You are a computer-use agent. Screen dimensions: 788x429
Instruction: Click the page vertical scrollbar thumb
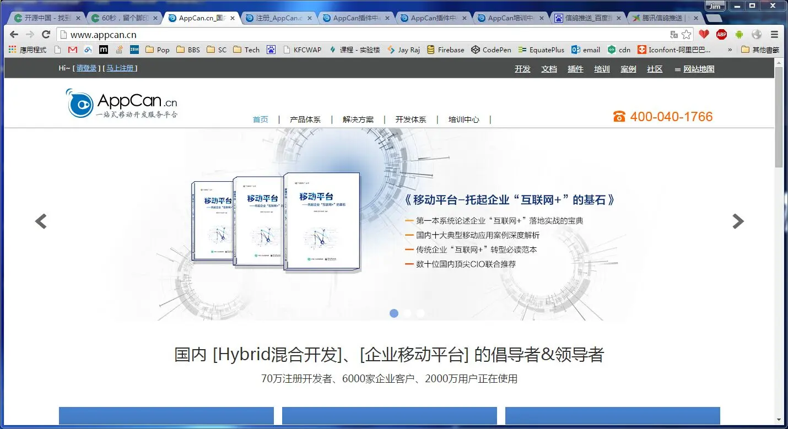point(779,117)
